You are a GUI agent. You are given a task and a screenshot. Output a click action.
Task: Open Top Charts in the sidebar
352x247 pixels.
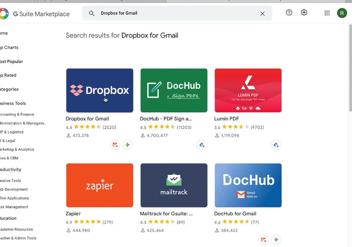pyautogui.click(x=9, y=48)
